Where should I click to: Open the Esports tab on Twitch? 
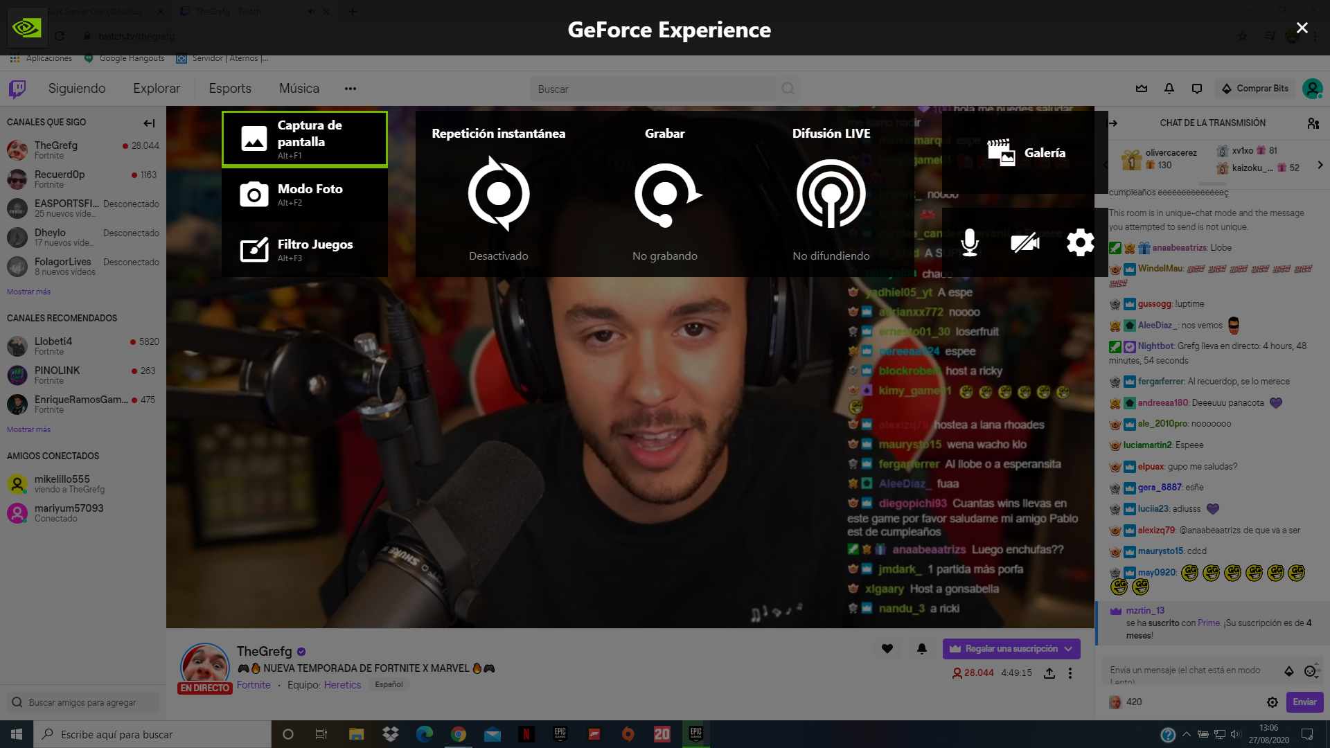point(230,89)
